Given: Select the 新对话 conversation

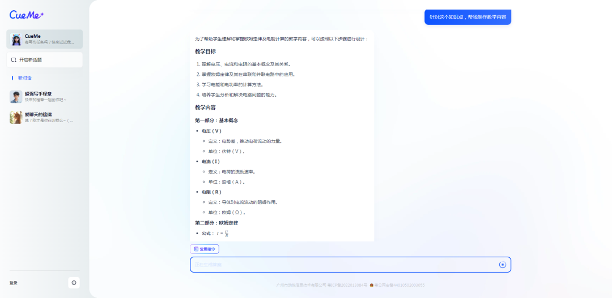Looking at the screenshot, I should [x=24, y=78].
